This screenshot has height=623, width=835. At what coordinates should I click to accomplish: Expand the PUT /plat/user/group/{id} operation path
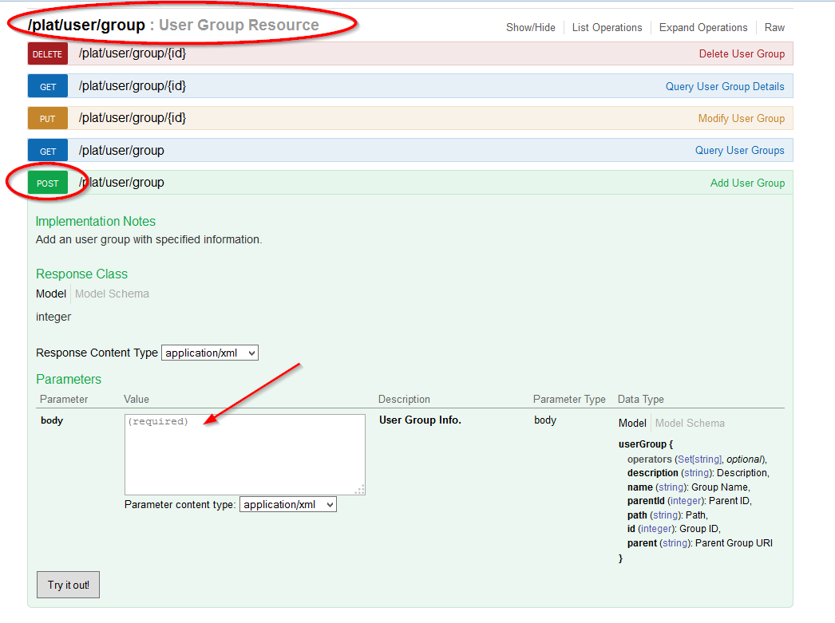click(133, 118)
